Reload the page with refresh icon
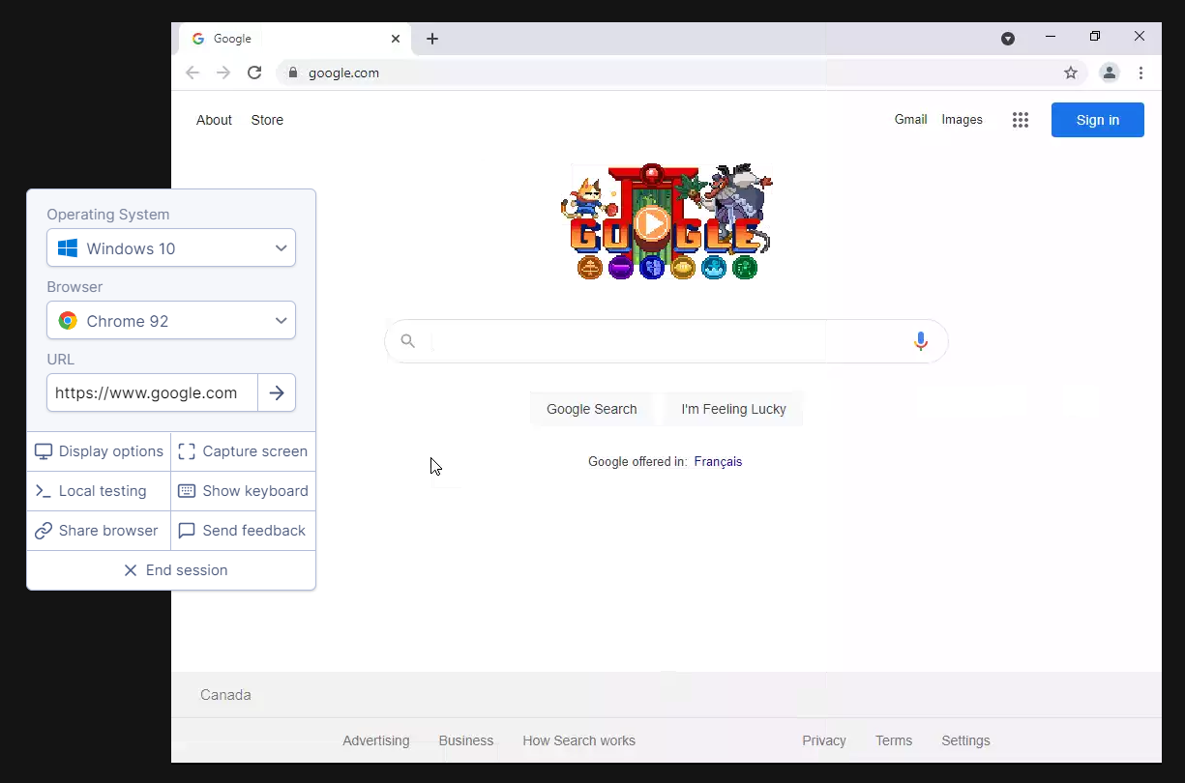The image size is (1185, 783). click(x=254, y=72)
